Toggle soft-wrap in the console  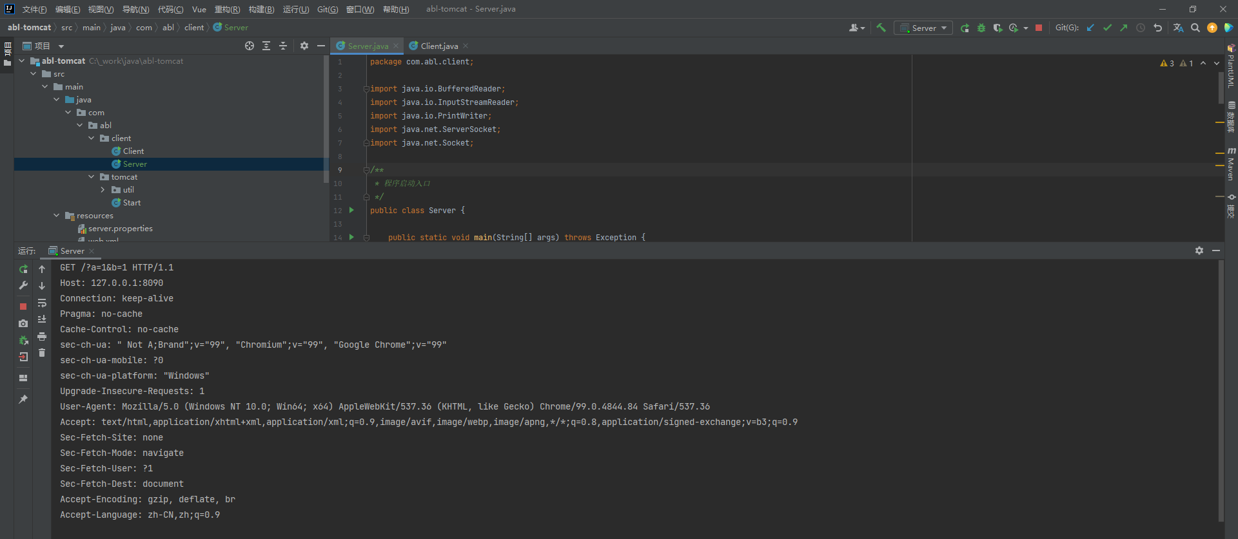click(42, 303)
